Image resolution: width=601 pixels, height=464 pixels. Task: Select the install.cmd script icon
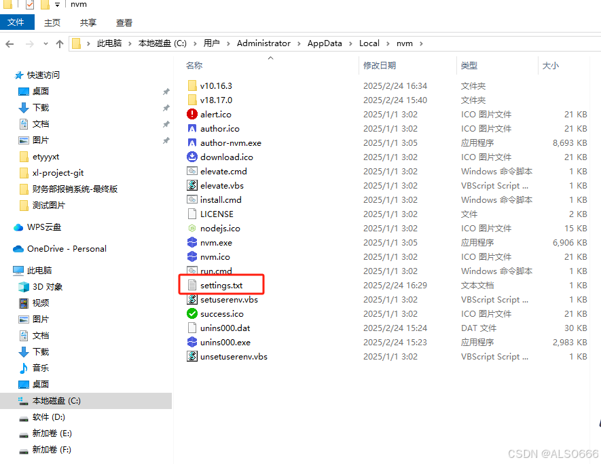[192, 199]
